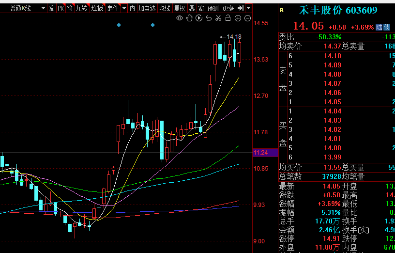This screenshot has height=253, width=395.
Task: Select buy level 2 price 14.03
Action: [x=333, y=120]
